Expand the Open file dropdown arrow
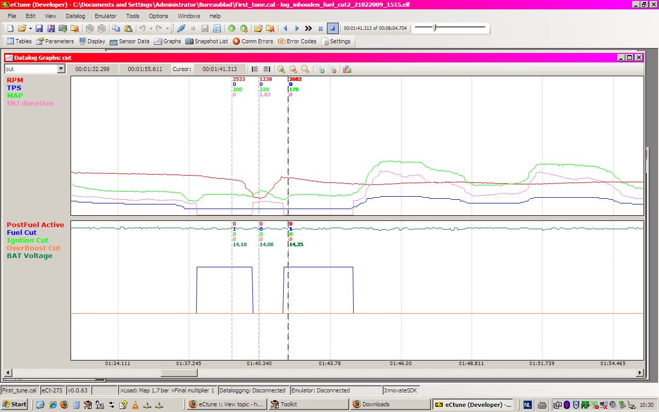Screen dimensions: 659x412 click(30, 28)
